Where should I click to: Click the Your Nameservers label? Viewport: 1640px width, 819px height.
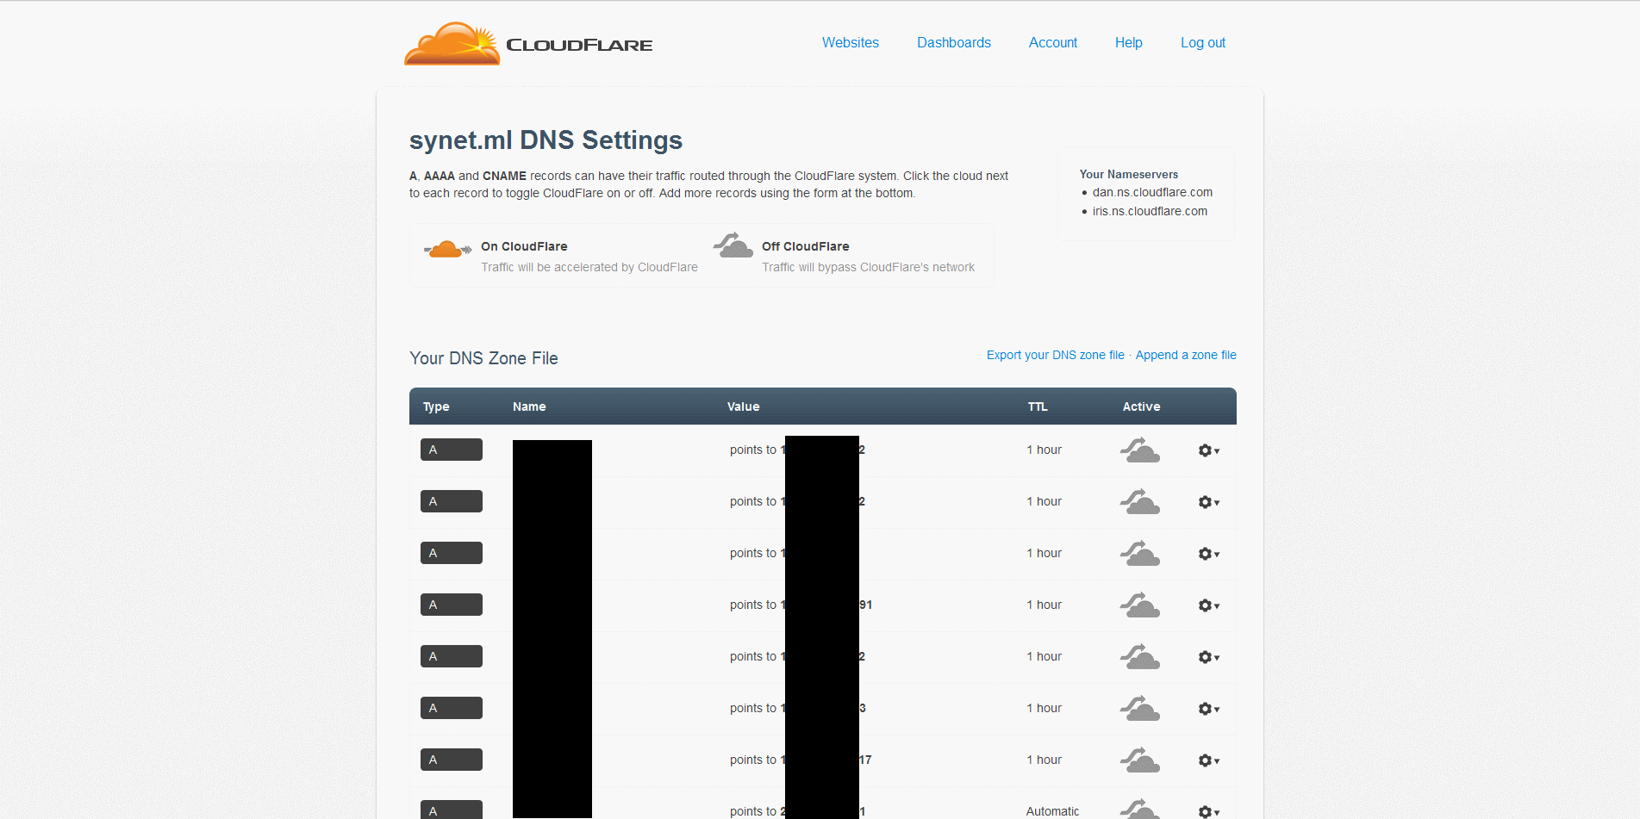[x=1128, y=174]
